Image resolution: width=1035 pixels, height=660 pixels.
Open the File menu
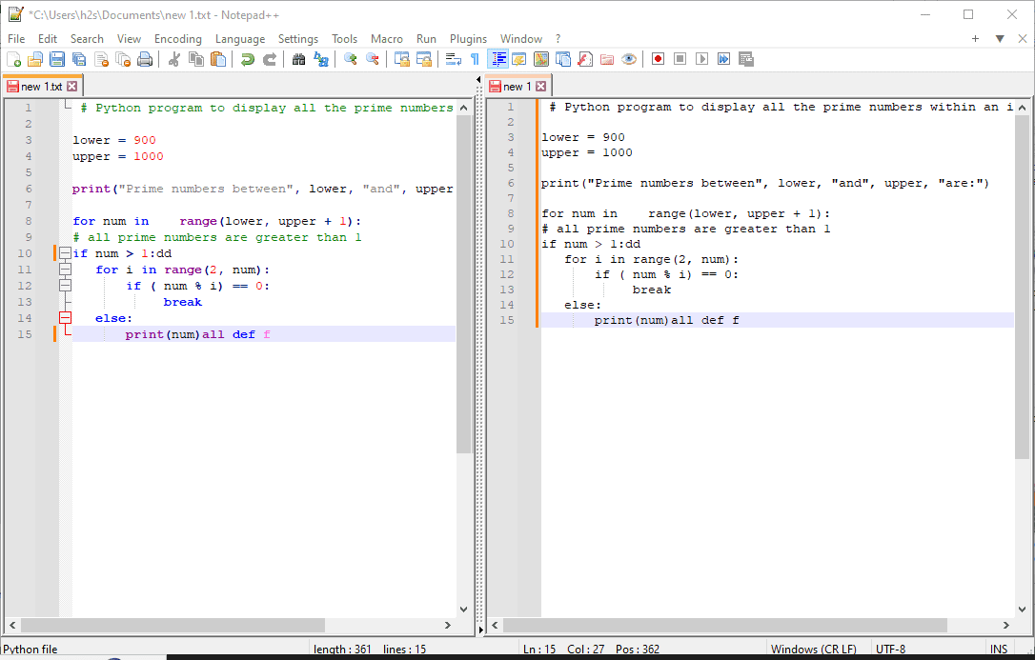coord(16,39)
